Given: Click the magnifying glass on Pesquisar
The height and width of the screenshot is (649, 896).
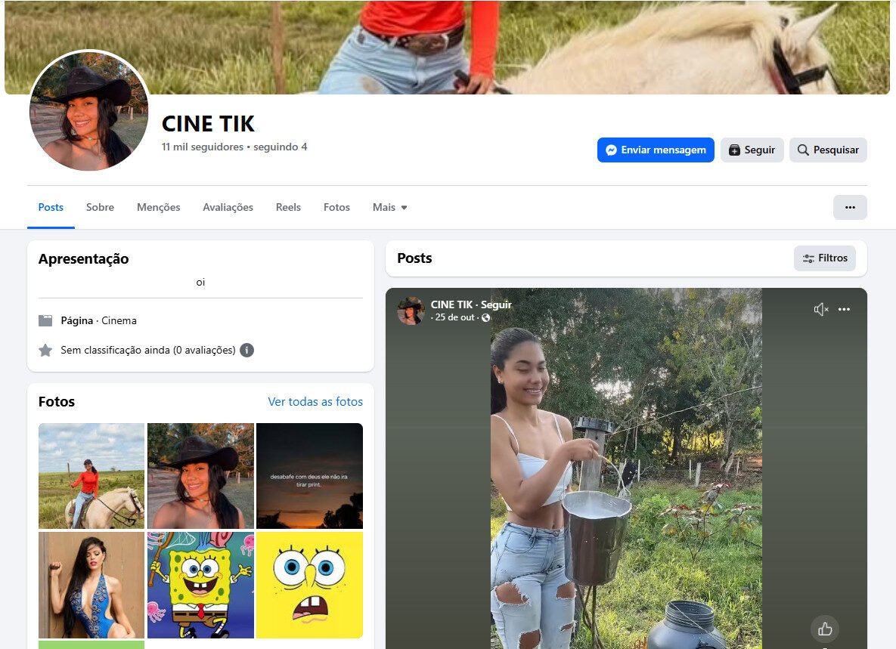Looking at the screenshot, I should [x=803, y=150].
